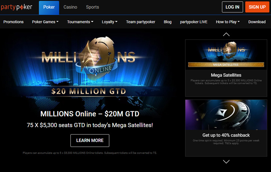Open the Blog link

pyautogui.click(x=167, y=22)
